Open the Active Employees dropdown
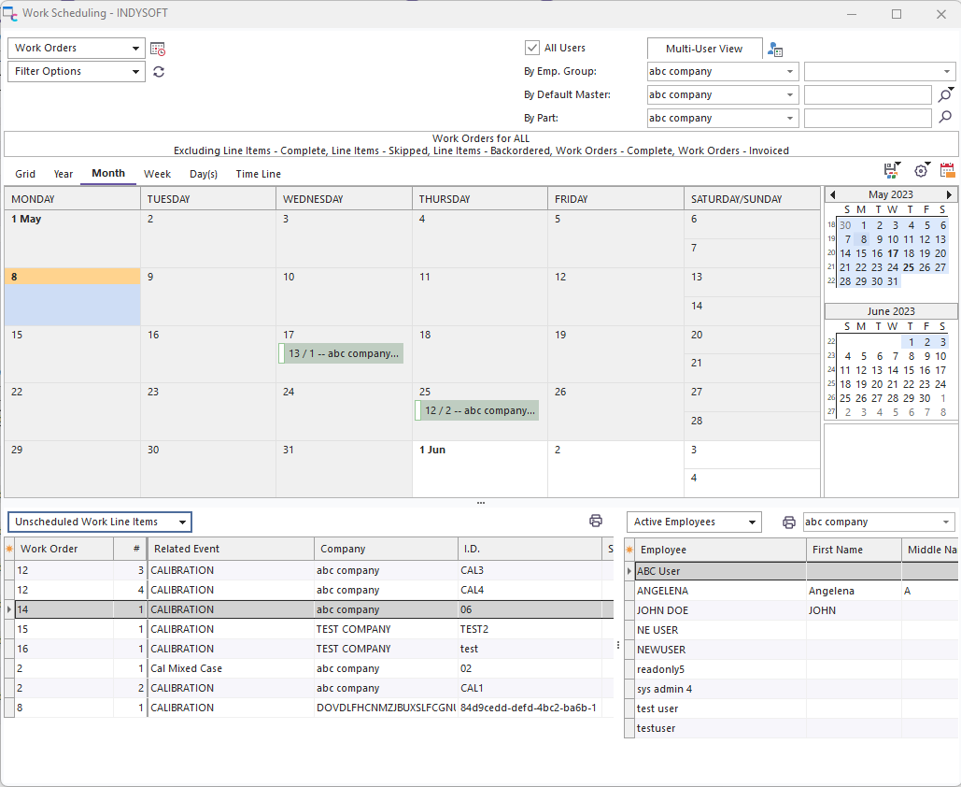 coord(752,522)
